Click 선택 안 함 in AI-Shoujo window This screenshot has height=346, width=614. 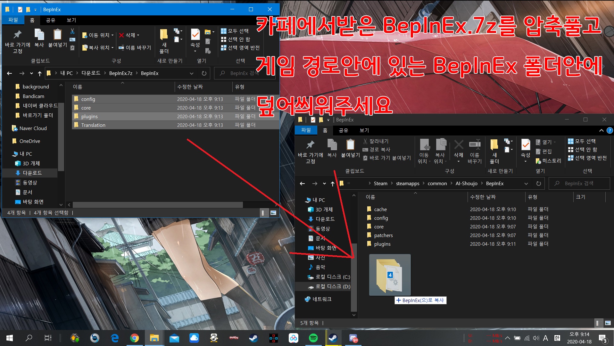(x=583, y=149)
